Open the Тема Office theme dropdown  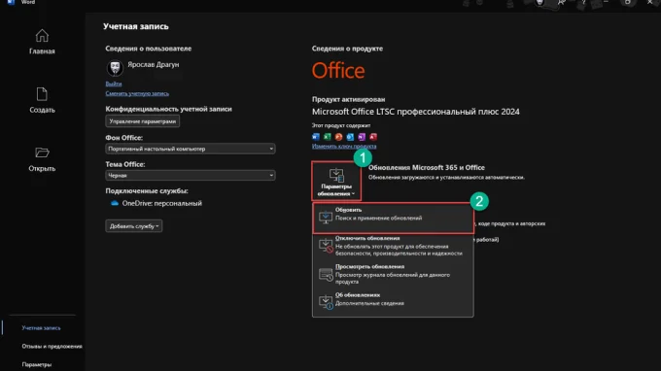pyautogui.click(x=191, y=175)
